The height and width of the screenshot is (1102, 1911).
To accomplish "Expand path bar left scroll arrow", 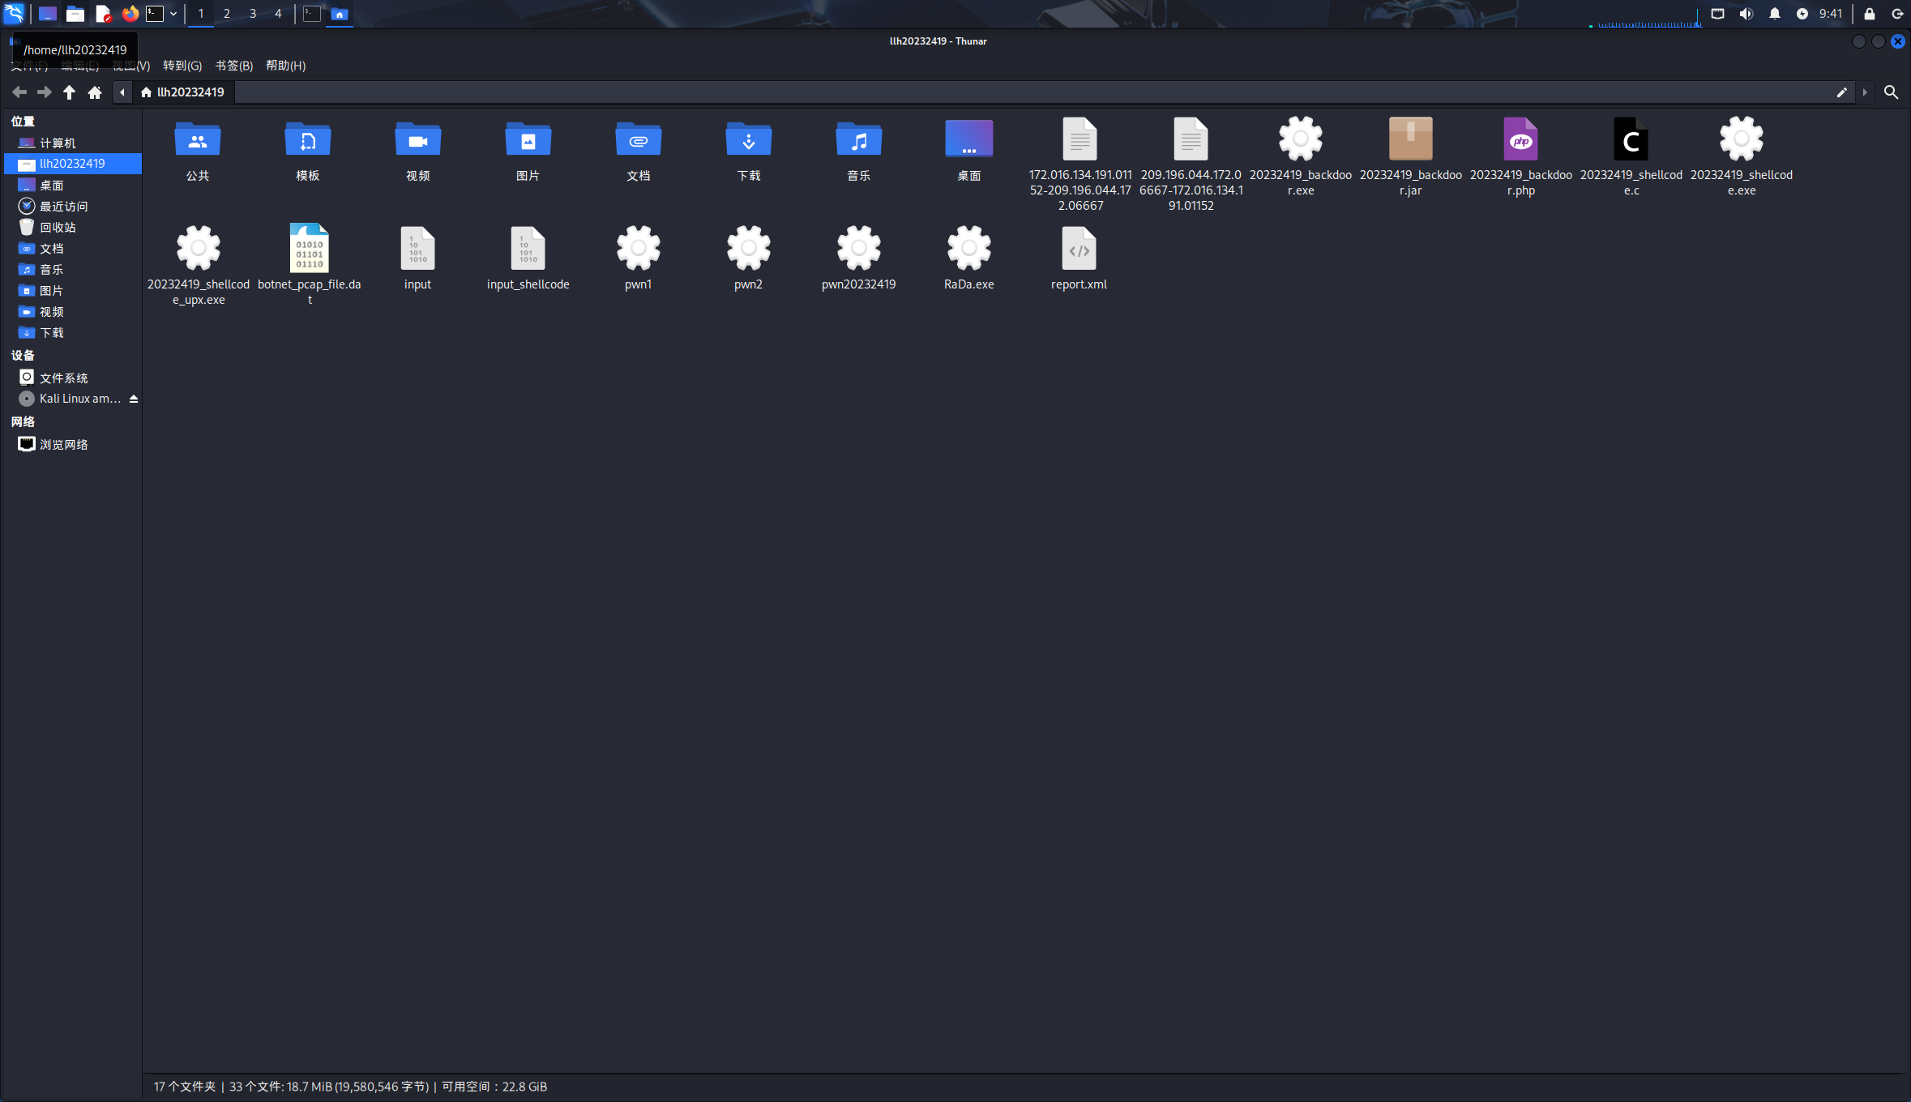I will (122, 92).
